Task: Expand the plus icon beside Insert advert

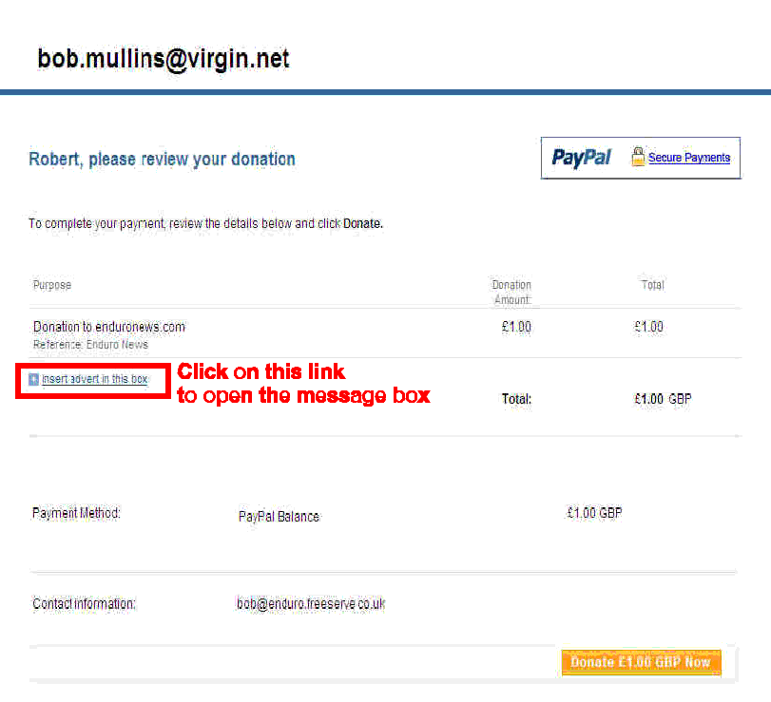Action: (33, 379)
